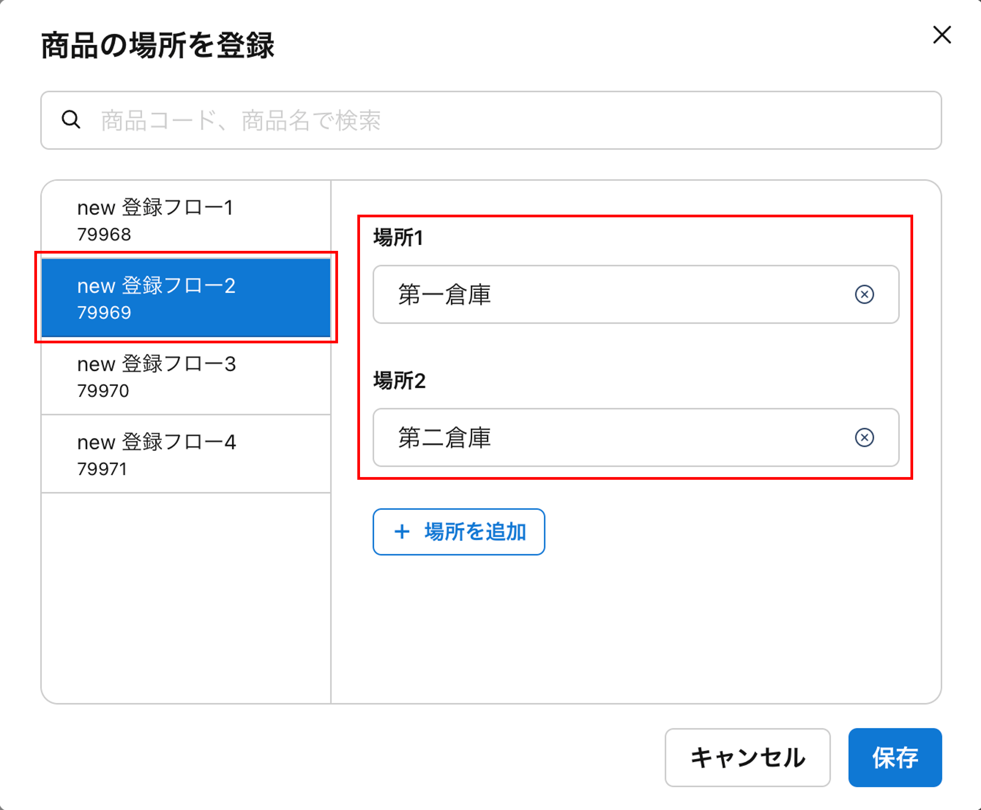Screen dimensions: 981x810
Task: Click the 場所2 label
Action: 399,380
